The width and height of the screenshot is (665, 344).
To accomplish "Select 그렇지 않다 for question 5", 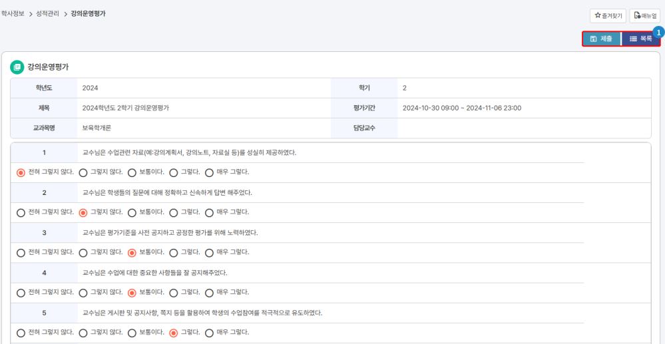I will tap(83, 333).
